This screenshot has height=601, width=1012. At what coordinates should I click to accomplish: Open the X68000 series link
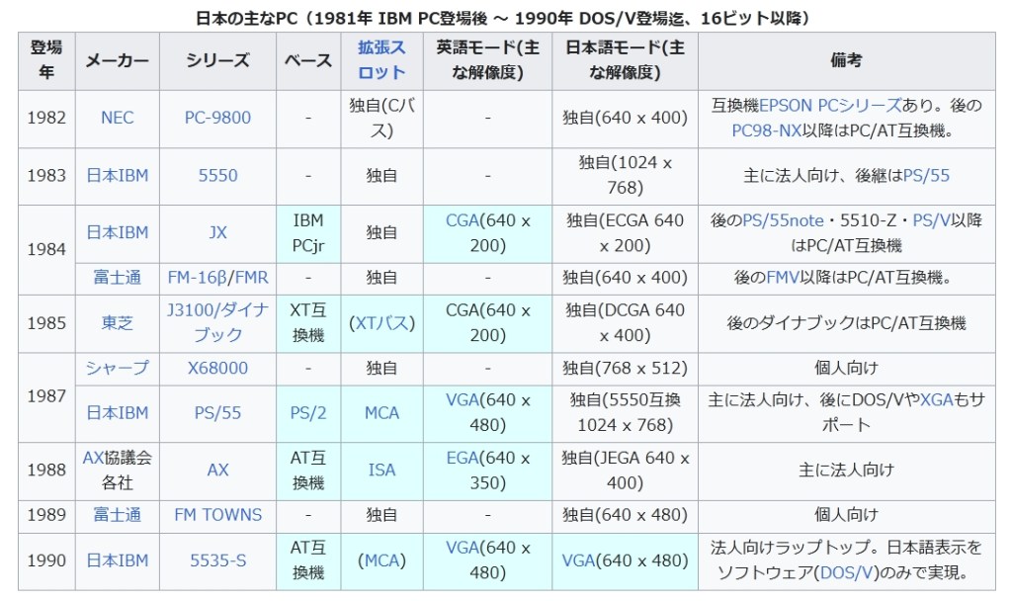[x=217, y=368]
